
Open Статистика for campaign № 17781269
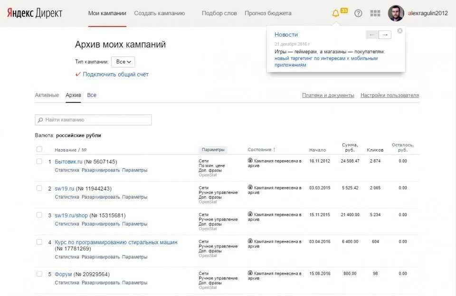point(67,257)
